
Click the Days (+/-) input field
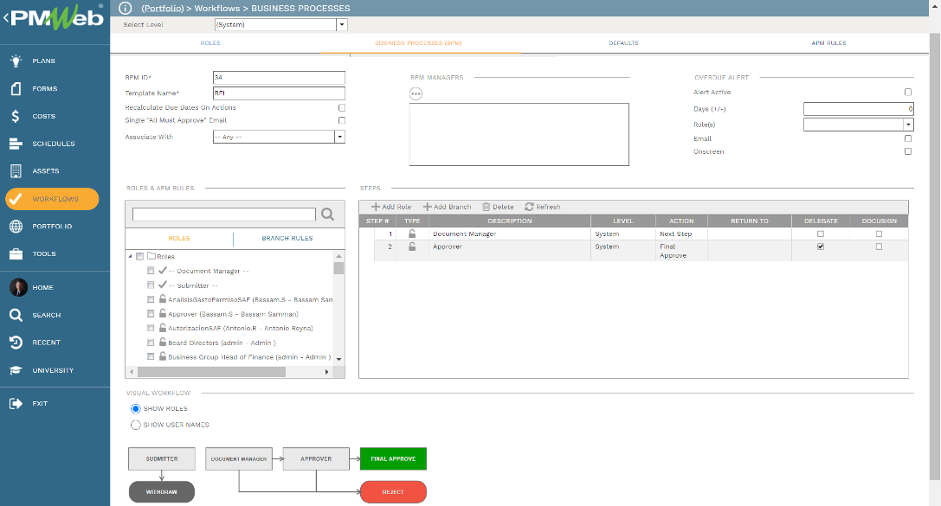(859, 108)
